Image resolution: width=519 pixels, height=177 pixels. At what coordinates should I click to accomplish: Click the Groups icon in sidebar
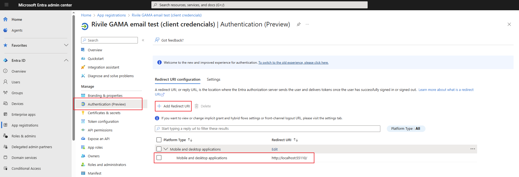(x=5, y=93)
